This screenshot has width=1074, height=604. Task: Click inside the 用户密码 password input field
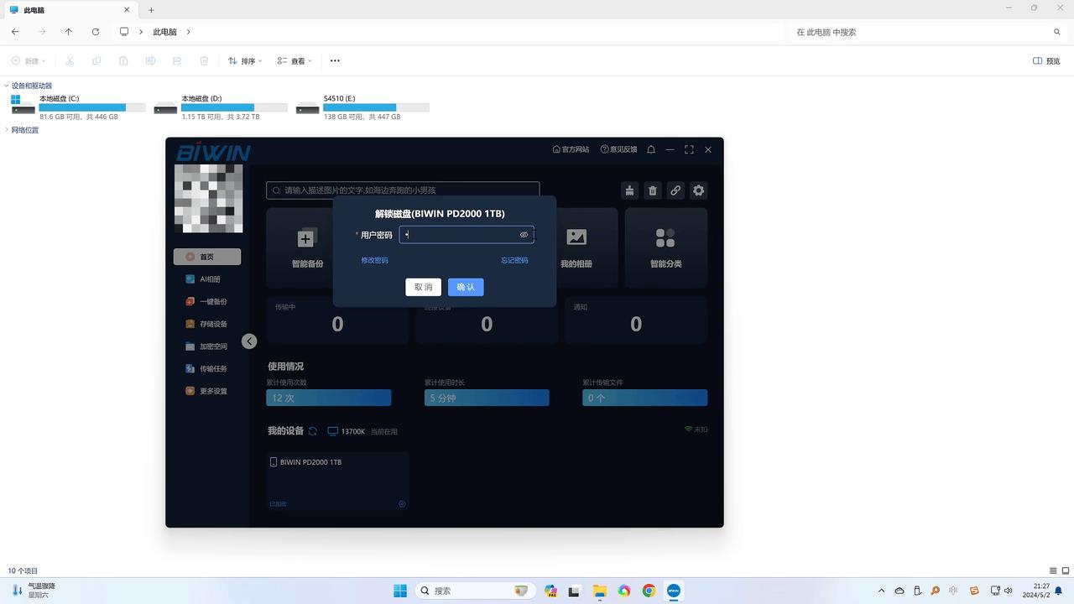461,235
